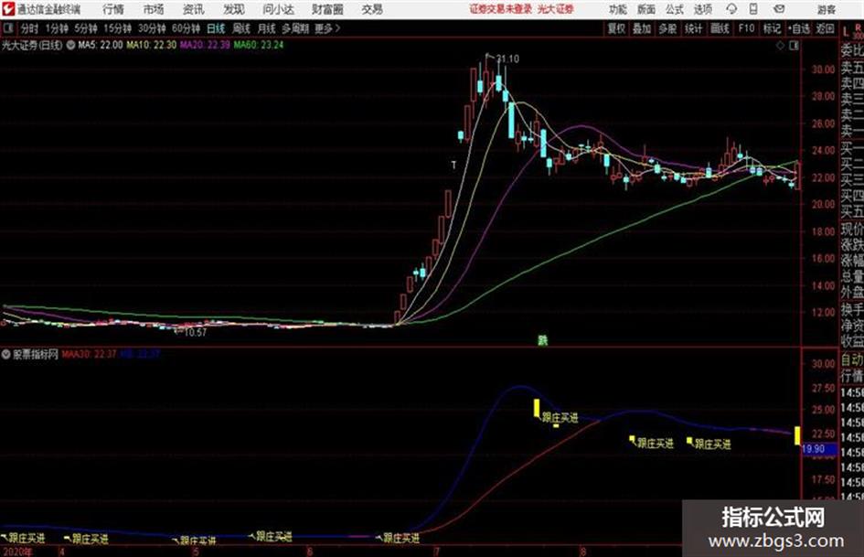Expand the 更多 more periods list
864x557 pixels.
click(327, 28)
